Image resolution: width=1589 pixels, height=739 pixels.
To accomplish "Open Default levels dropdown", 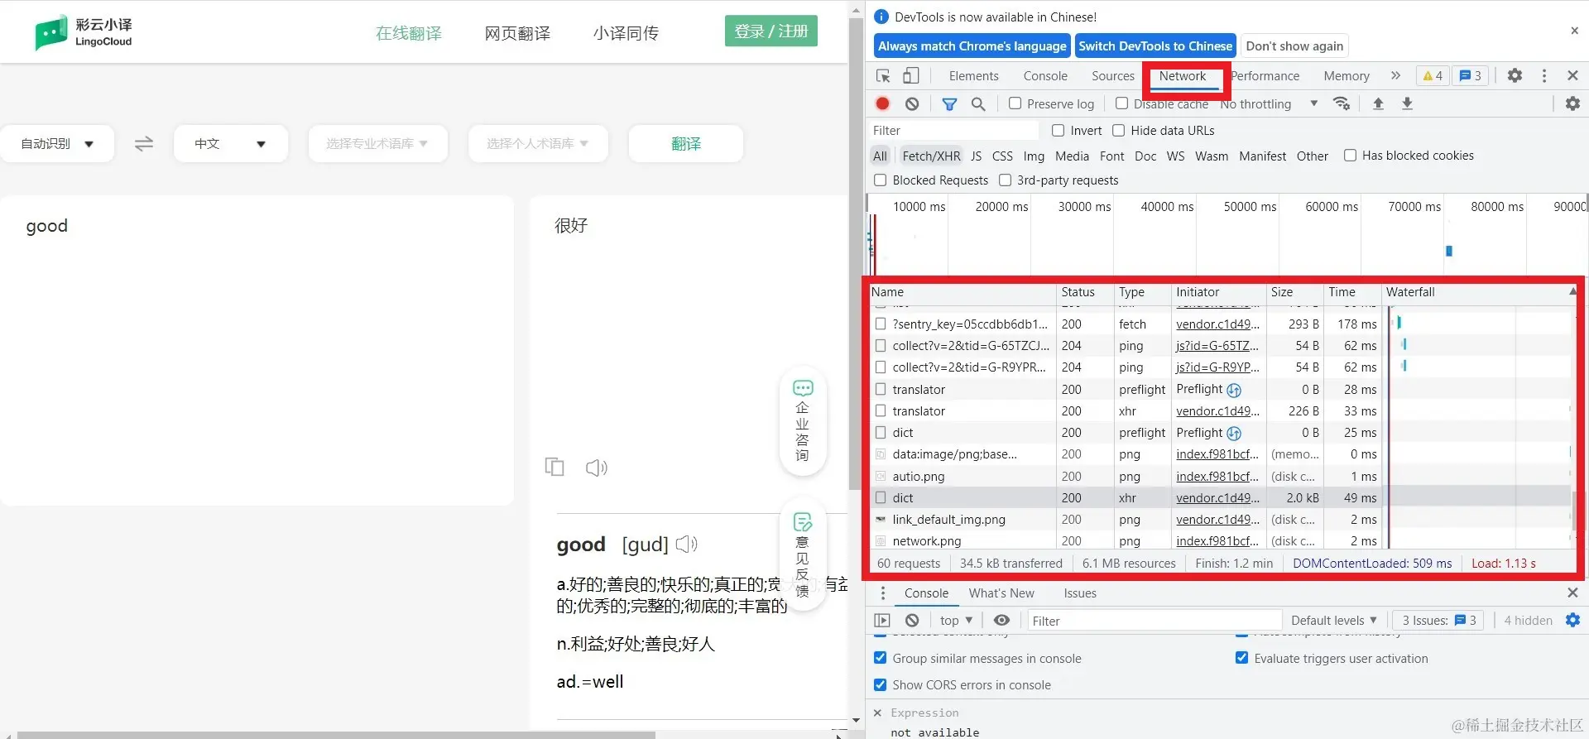I will (x=1334, y=620).
